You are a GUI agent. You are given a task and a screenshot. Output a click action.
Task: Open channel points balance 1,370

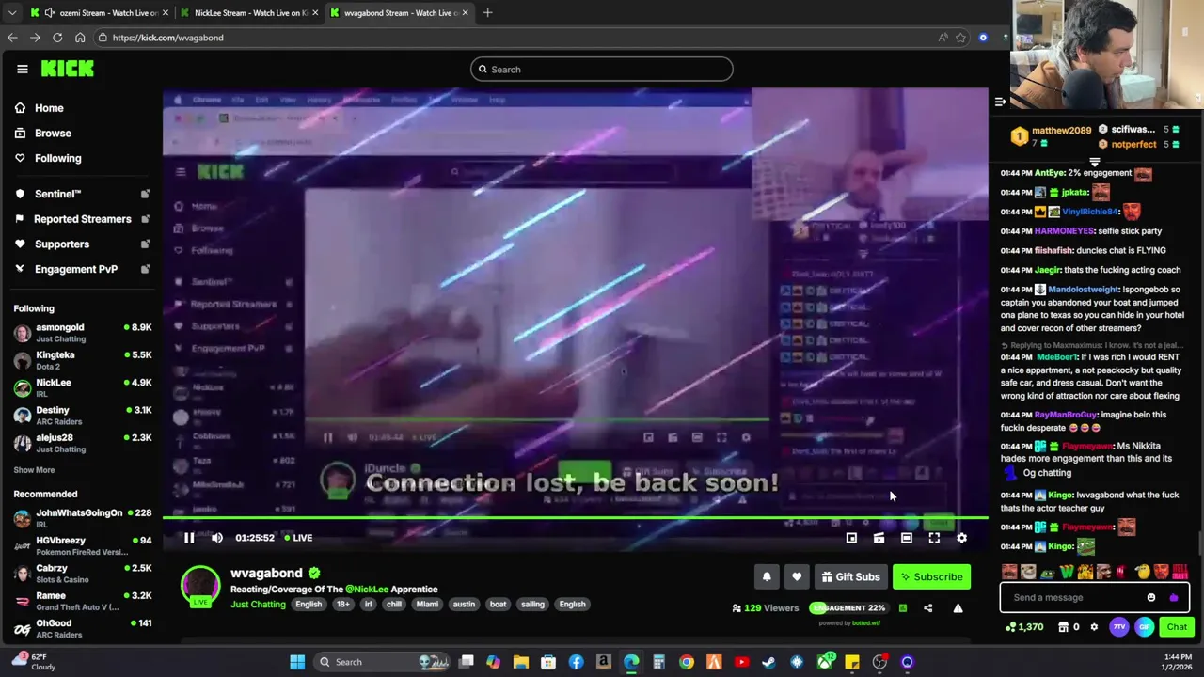tap(1024, 627)
